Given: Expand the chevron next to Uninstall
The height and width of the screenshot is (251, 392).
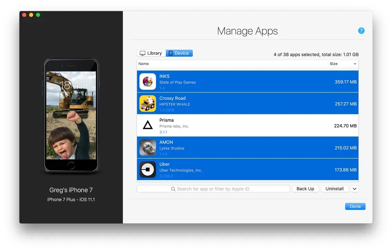Looking at the screenshot, I should point(354,188).
